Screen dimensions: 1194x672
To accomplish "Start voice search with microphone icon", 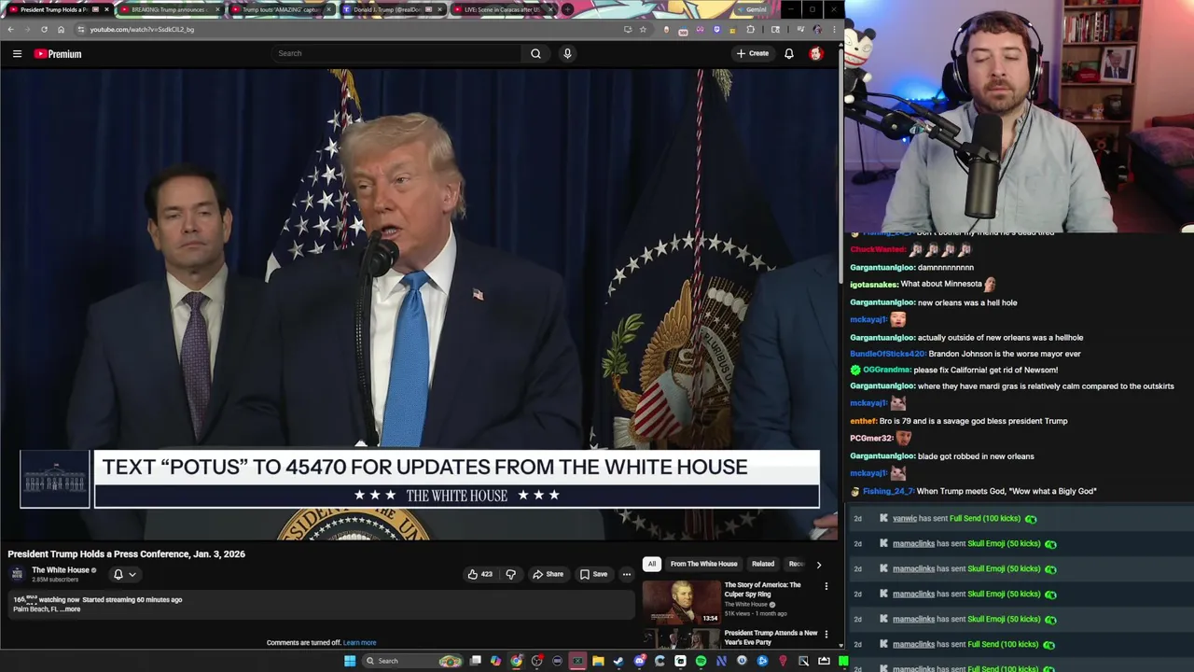I will tap(567, 53).
